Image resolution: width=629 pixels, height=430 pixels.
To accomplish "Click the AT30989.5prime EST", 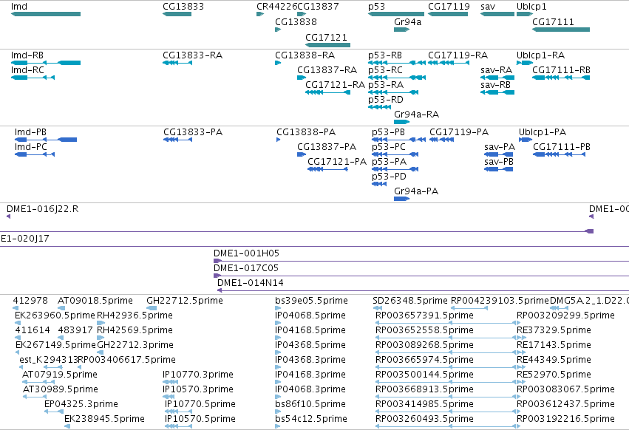I will point(35,397).
